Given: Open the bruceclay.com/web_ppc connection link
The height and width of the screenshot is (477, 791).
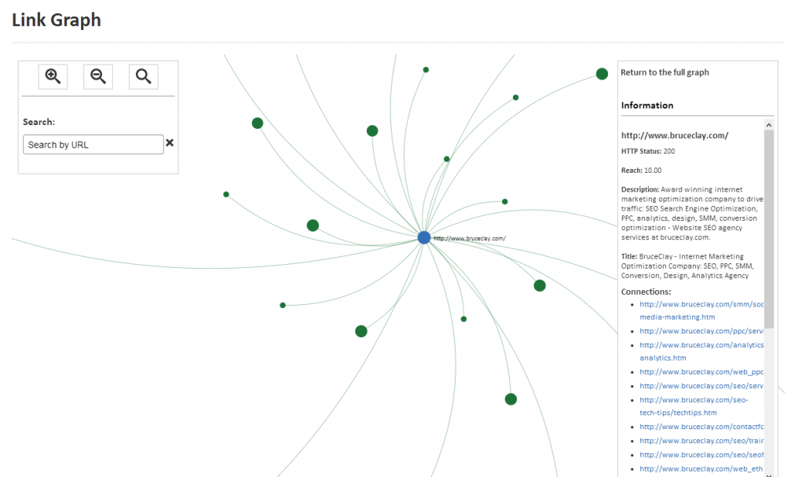Looking at the screenshot, I should pos(701,371).
